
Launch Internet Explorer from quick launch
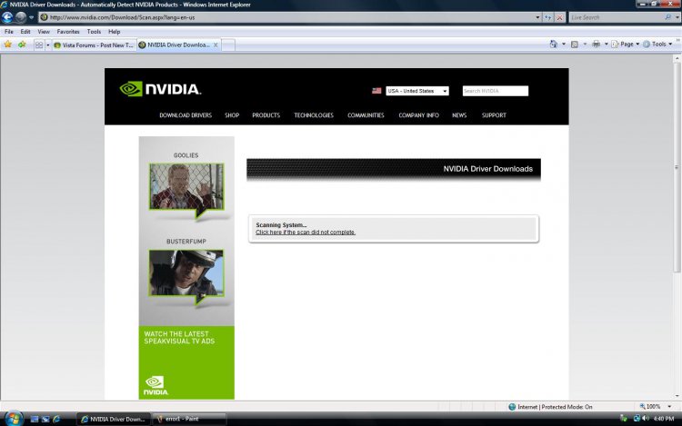point(56,419)
